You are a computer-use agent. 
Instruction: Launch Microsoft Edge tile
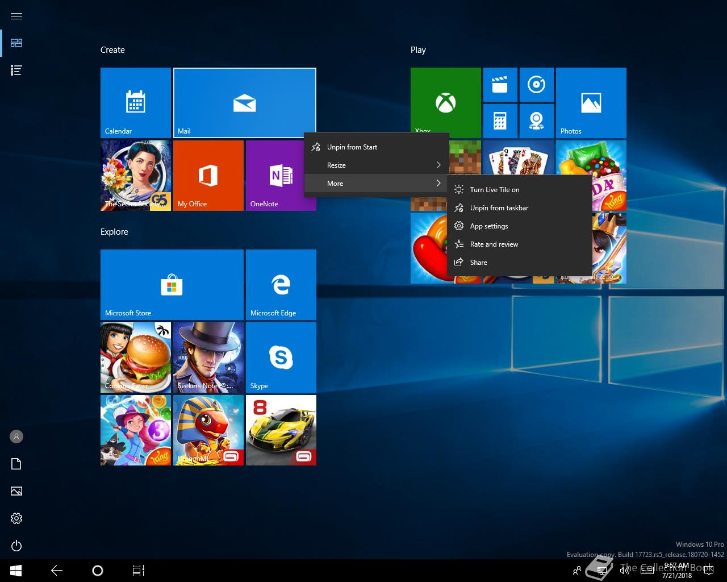point(281,285)
